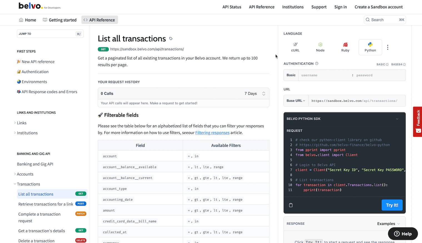Open the more languages kebab menu
422x243 pixels.
388,47
